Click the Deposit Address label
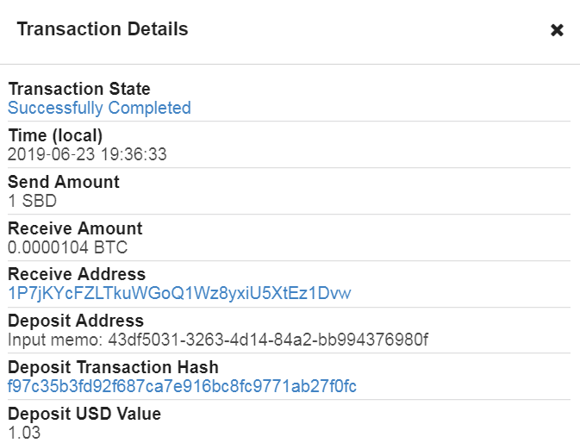 tap(76, 321)
